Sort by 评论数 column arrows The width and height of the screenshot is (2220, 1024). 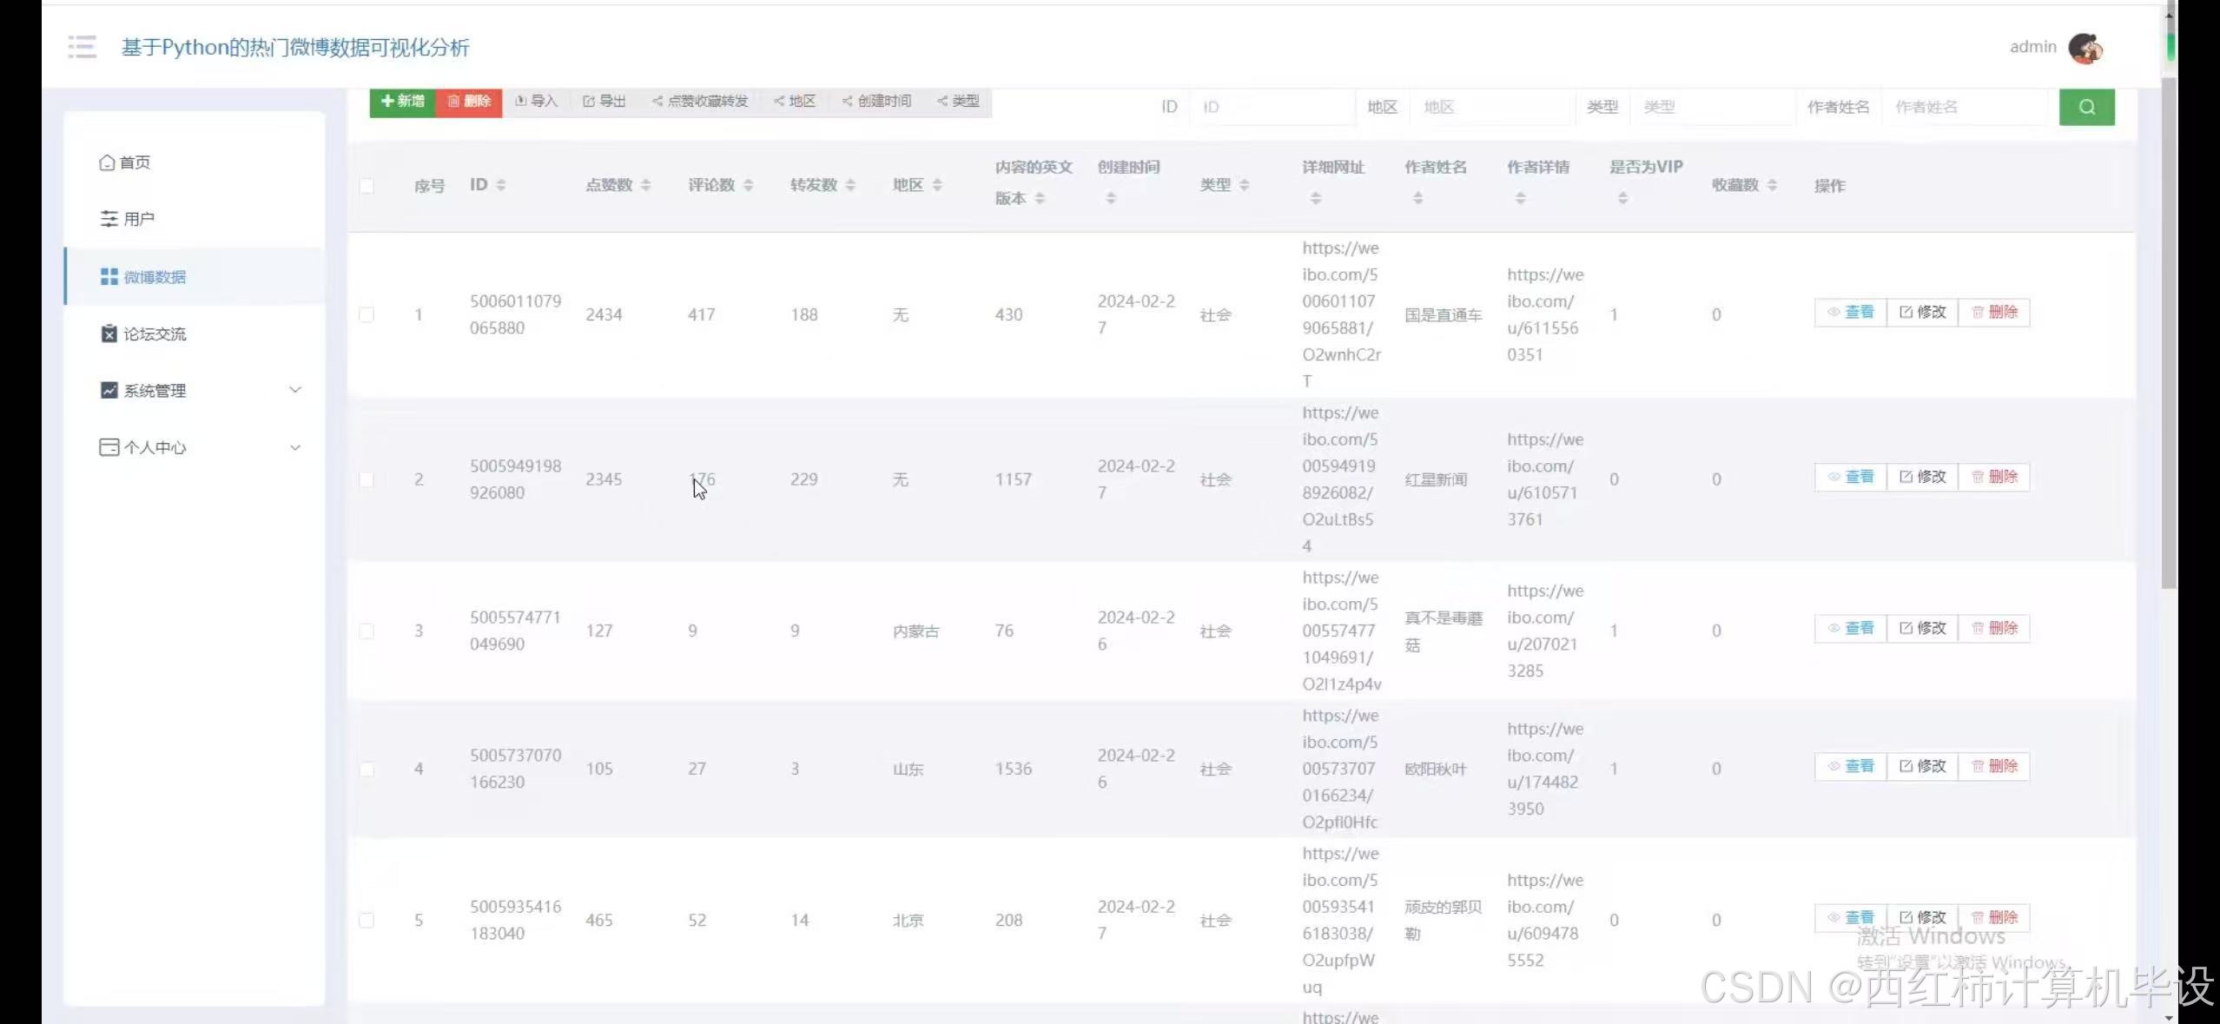[x=748, y=185]
